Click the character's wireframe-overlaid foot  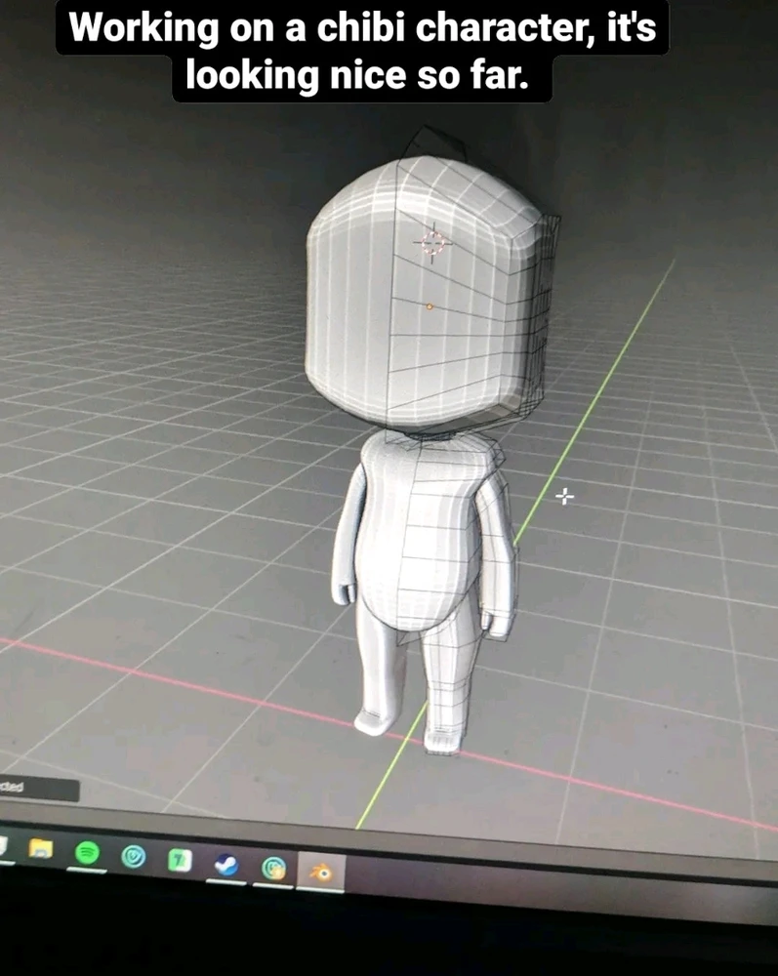click(442, 740)
